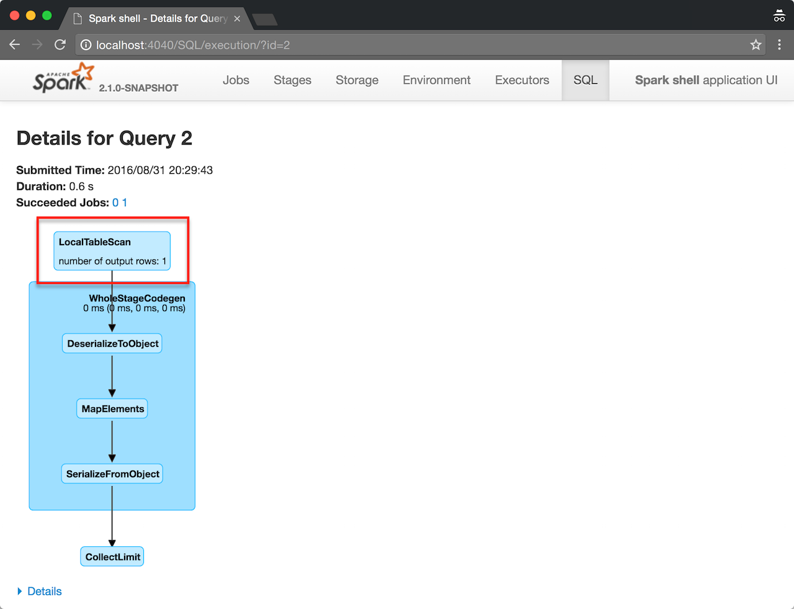794x609 pixels.
Task: Open succeeded job 1 link
Action: [125, 203]
